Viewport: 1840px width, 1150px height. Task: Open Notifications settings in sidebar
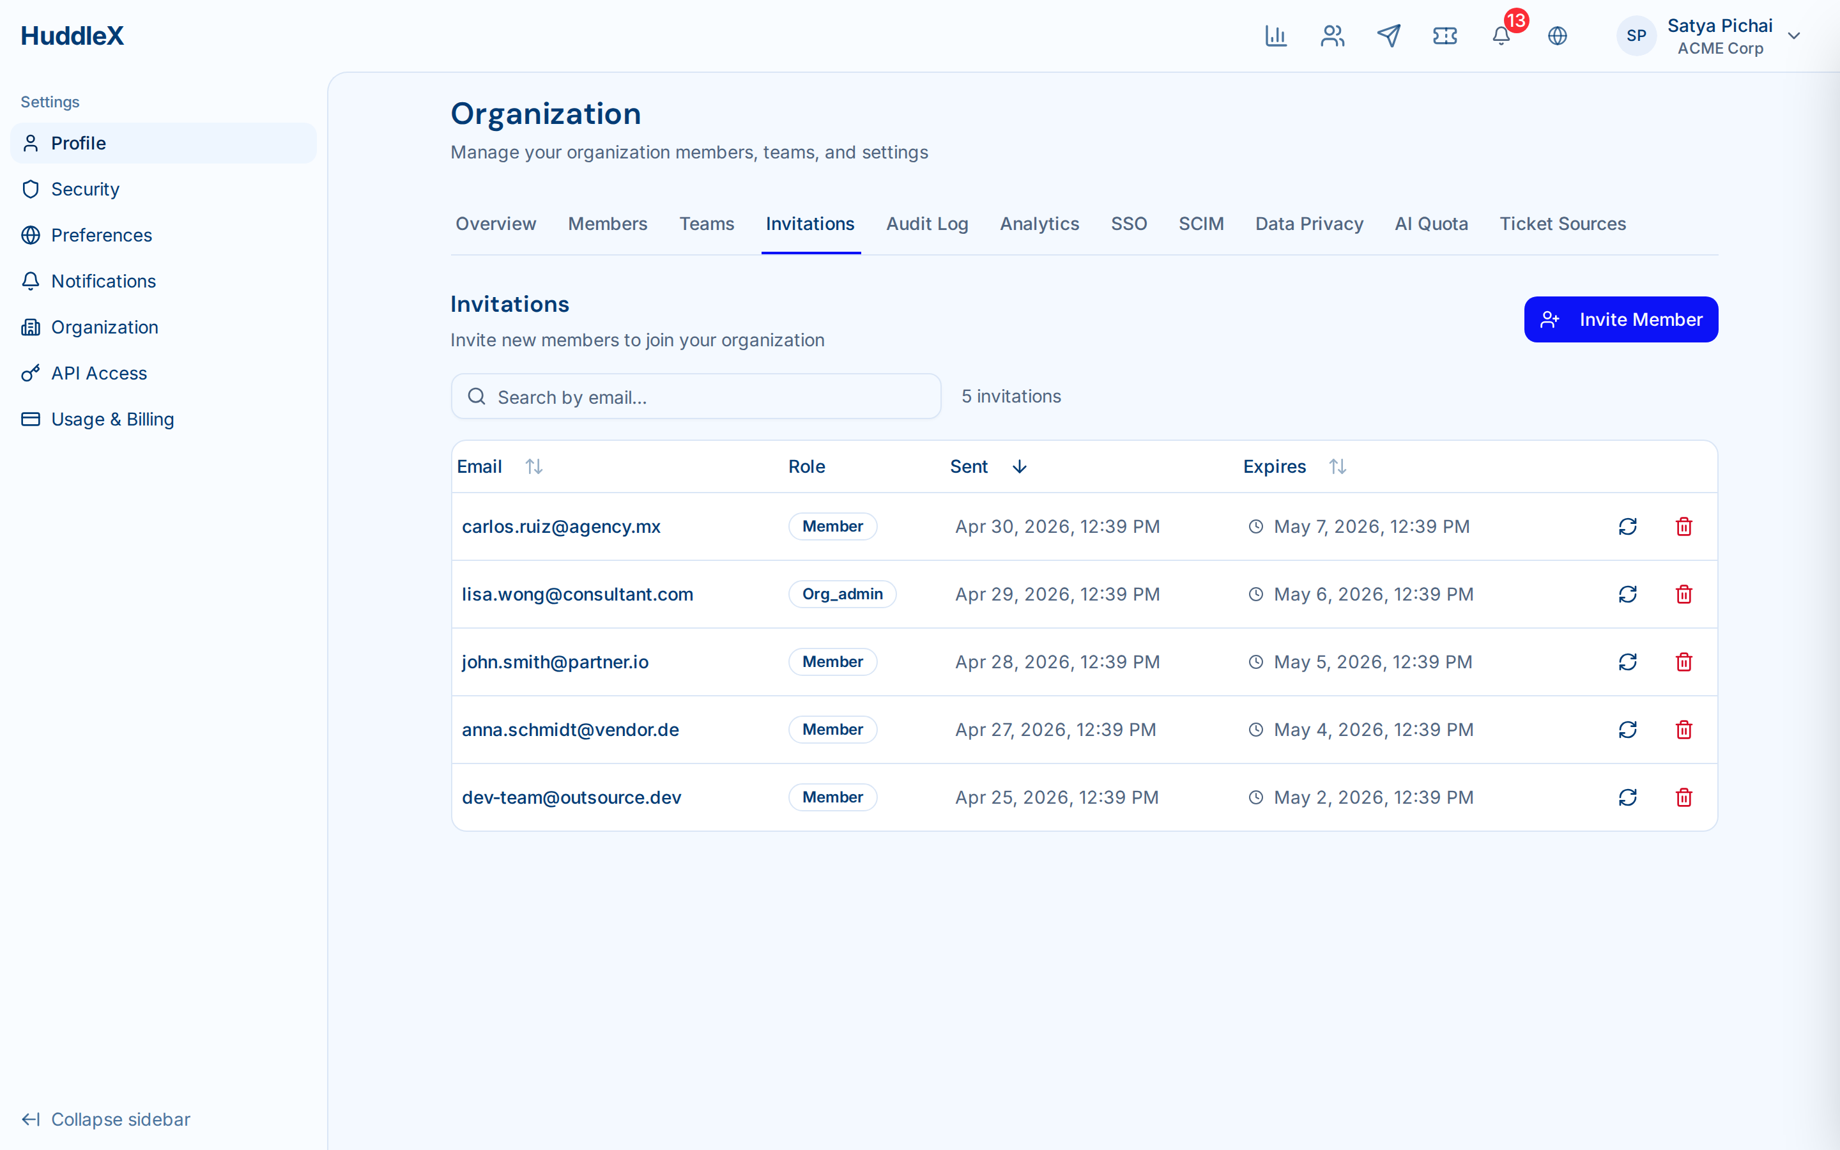click(164, 281)
